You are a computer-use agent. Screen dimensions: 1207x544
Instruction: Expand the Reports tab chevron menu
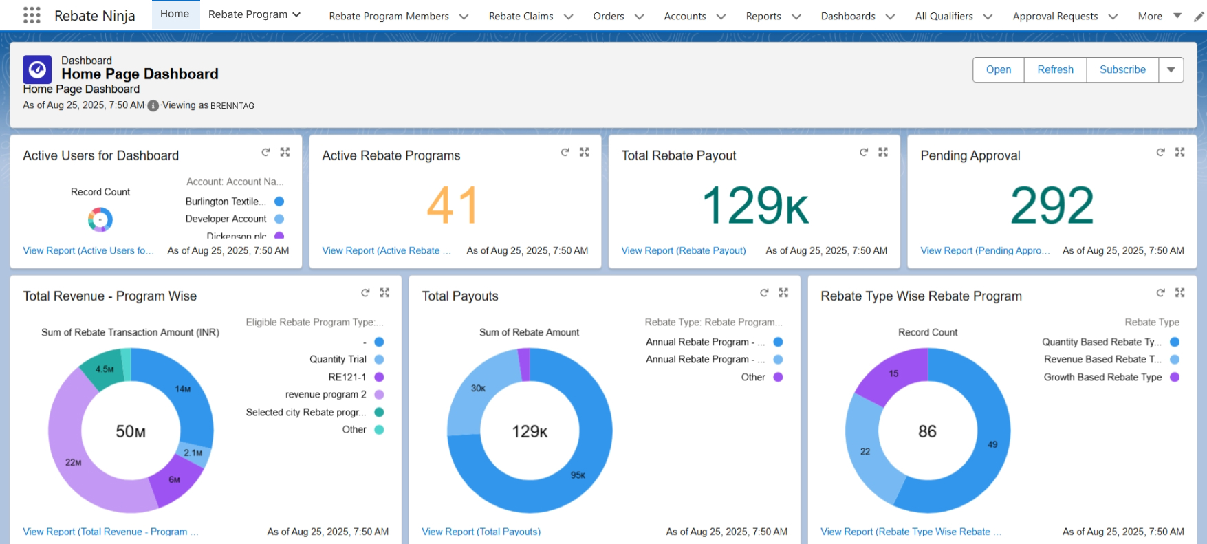click(796, 17)
